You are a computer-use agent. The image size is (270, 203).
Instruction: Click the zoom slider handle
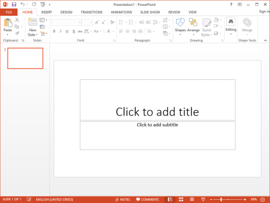point(221,199)
